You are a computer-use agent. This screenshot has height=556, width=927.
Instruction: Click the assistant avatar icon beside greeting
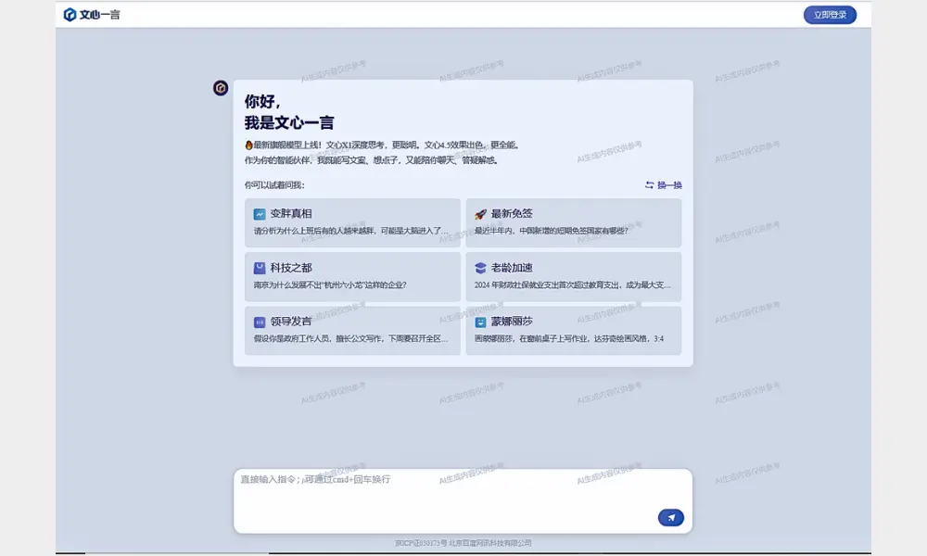click(221, 88)
